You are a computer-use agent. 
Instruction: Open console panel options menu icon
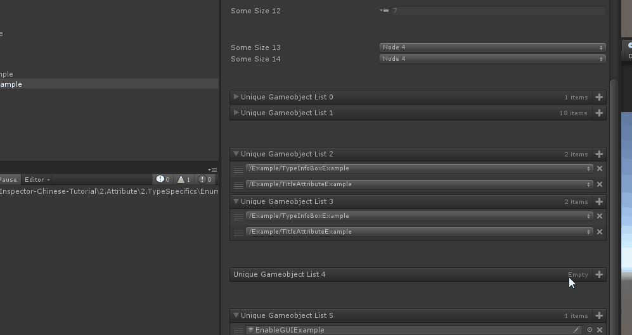pos(213,170)
